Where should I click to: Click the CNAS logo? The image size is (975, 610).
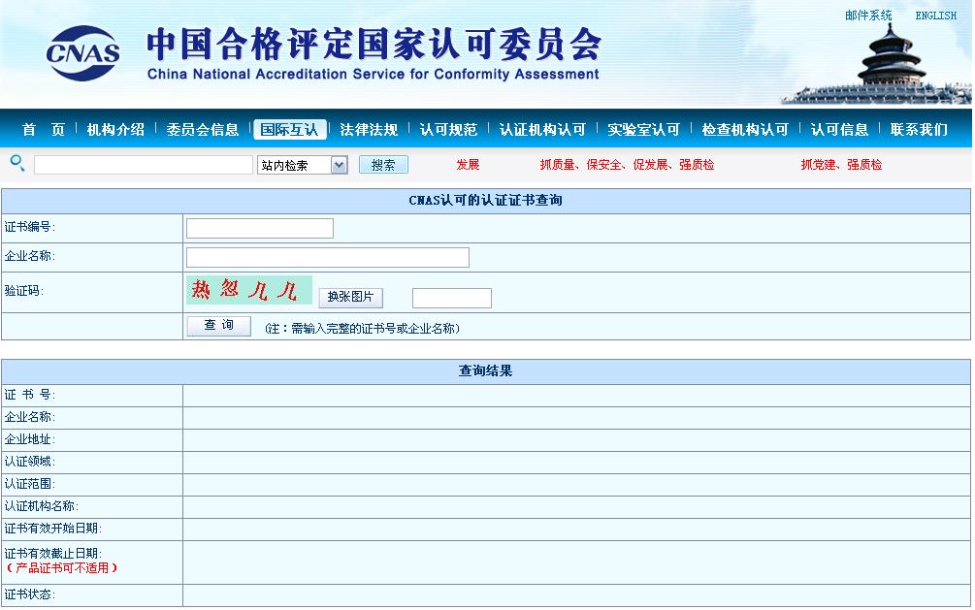point(82,53)
